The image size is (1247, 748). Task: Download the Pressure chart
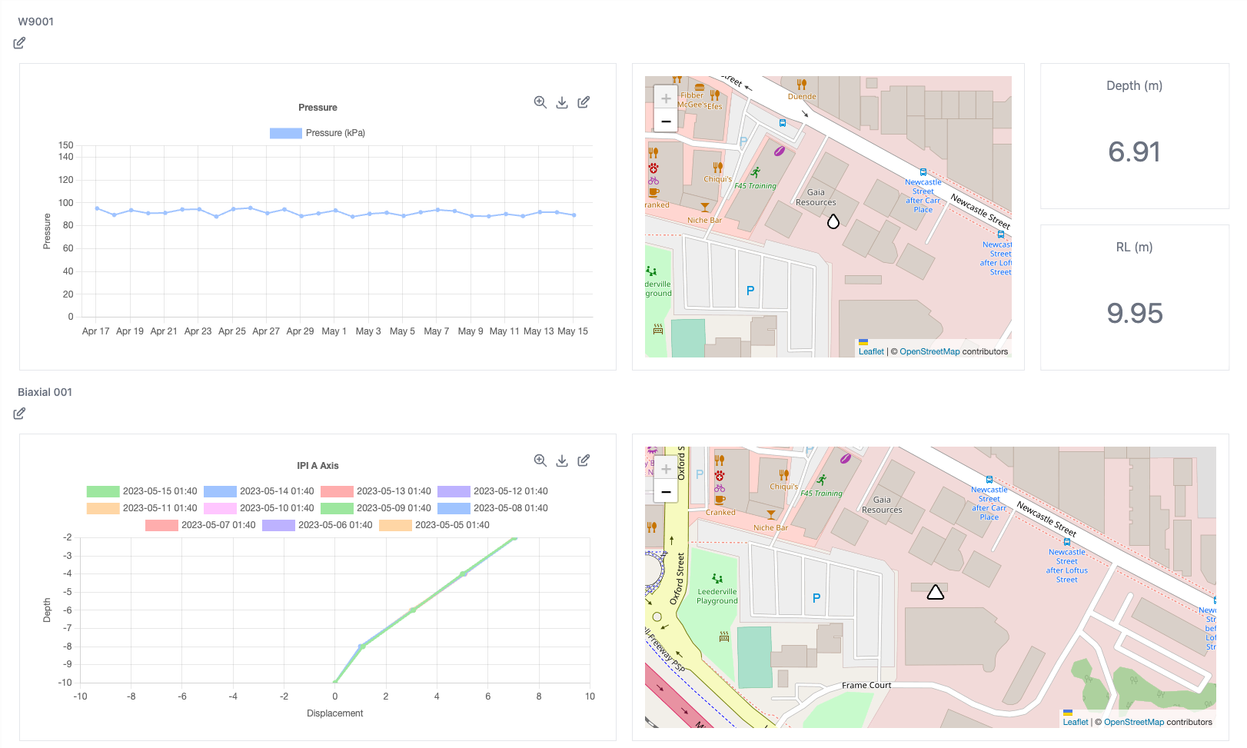[x=562, y=102]
